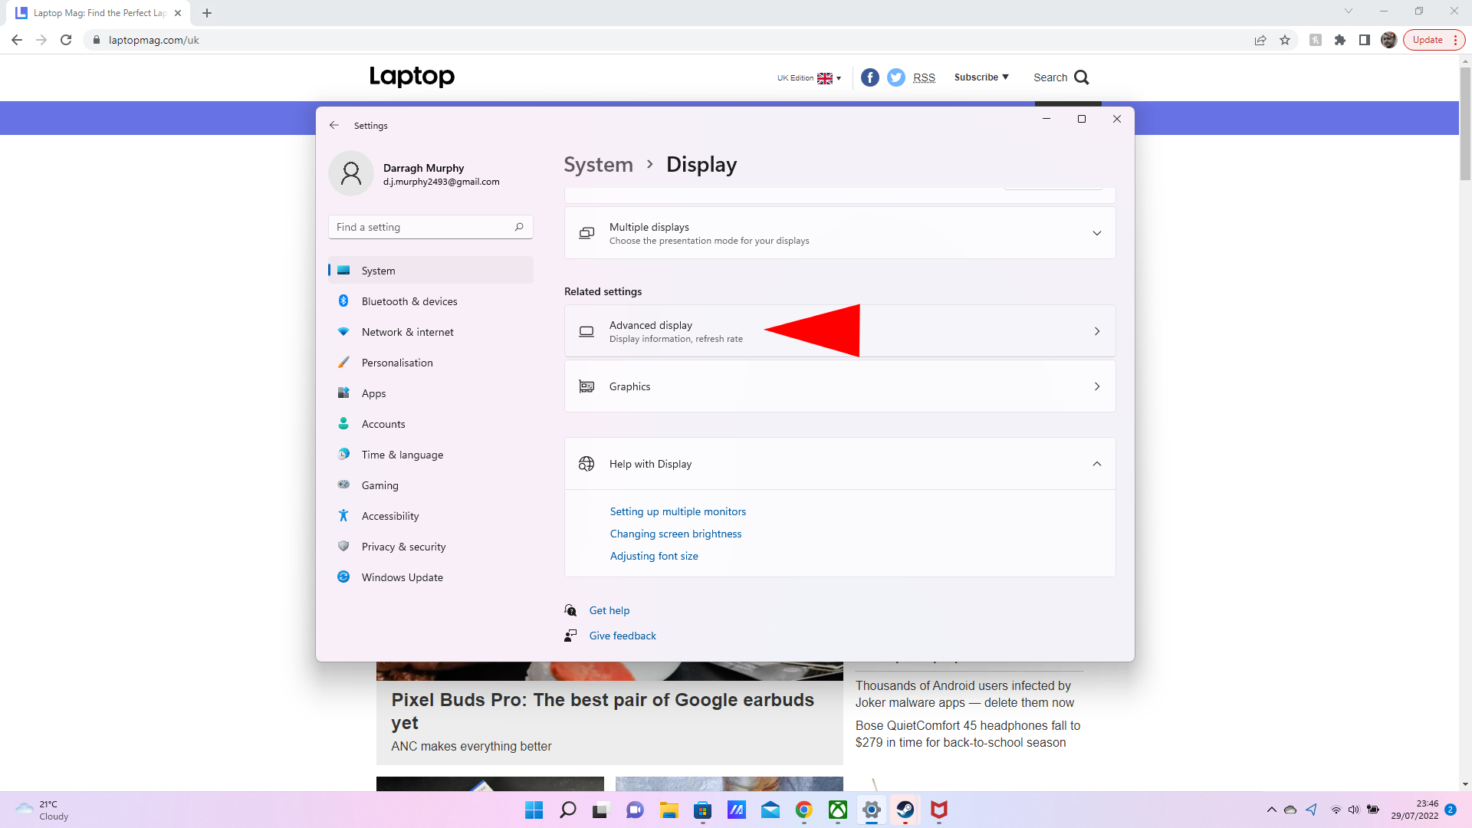Click Adjusting font size help link
The width and height of the screenshot is (1472, 828).
pyautogui.click(x=652, y=555)
